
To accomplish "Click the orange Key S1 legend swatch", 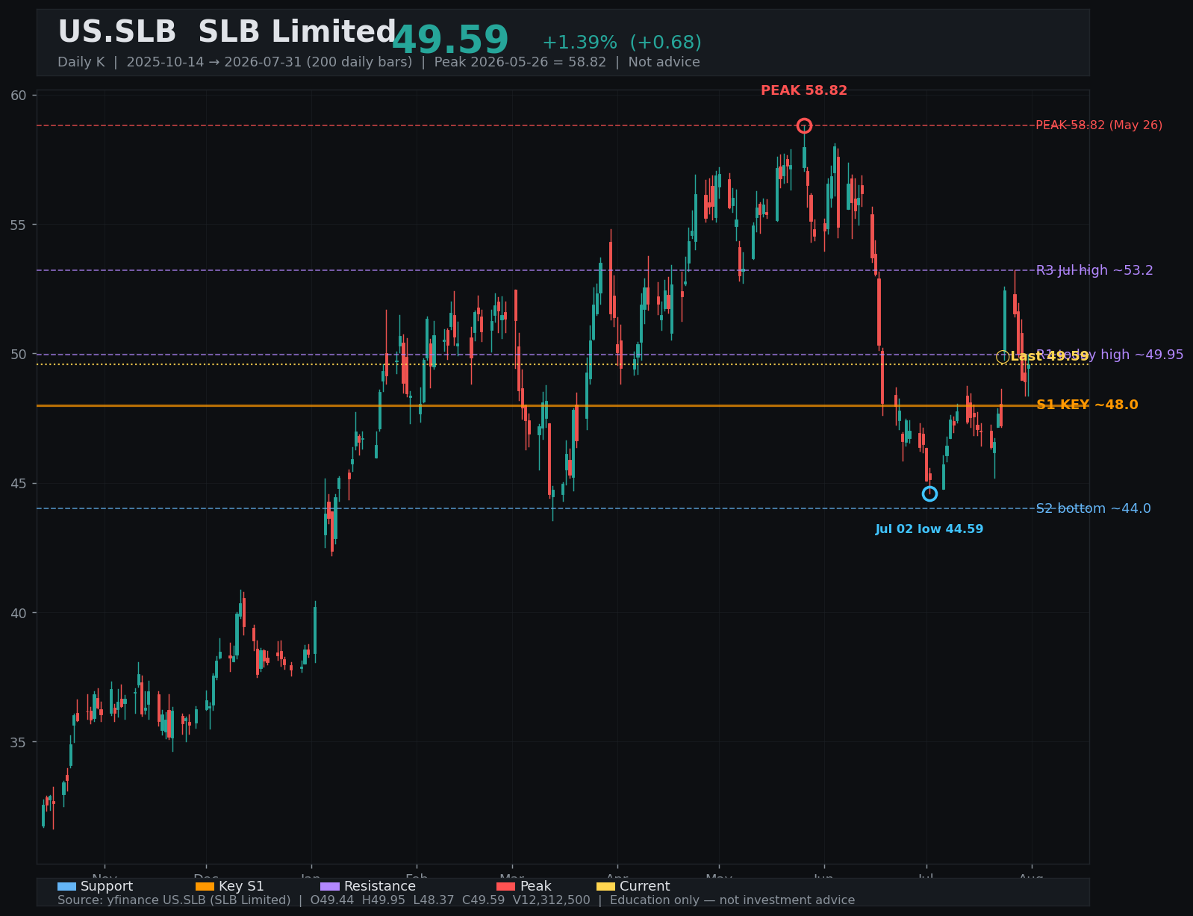I will pos(205,886).
